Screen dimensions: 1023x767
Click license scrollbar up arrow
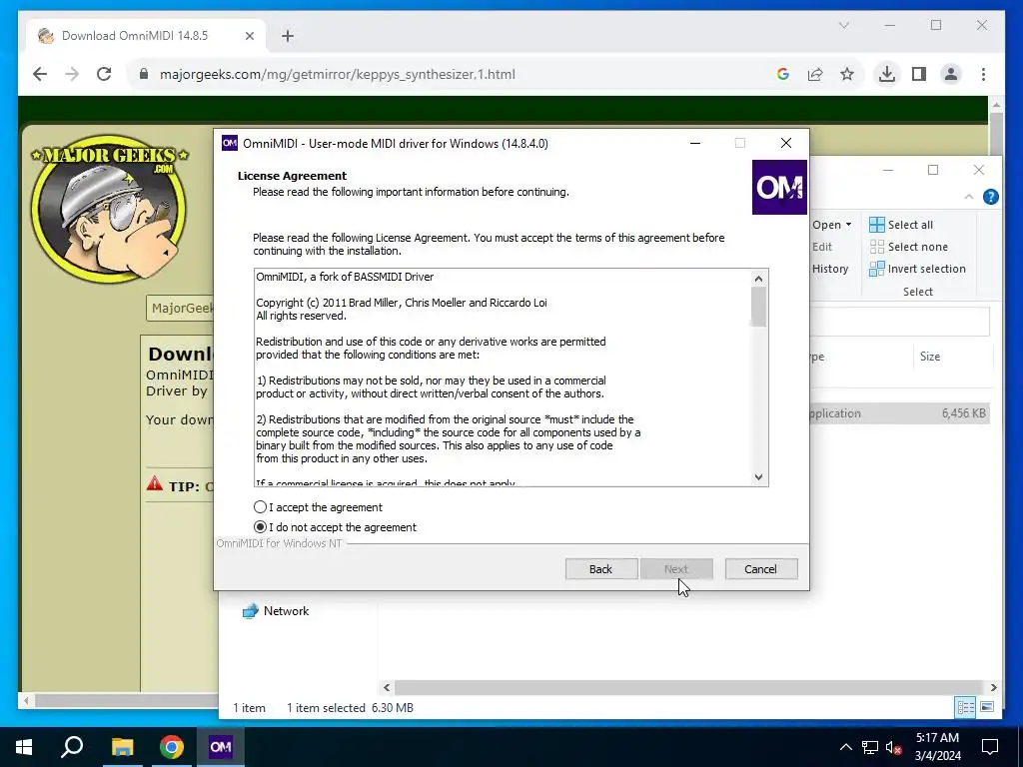click(x=758, y=280)
